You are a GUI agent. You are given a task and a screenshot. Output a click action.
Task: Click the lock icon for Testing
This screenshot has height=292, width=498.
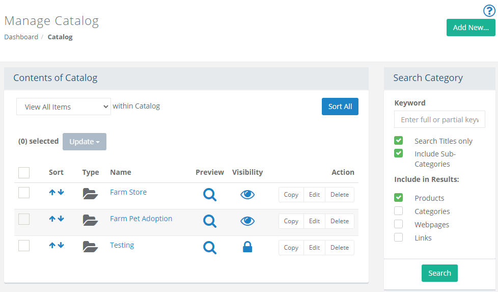pos(247,248)
